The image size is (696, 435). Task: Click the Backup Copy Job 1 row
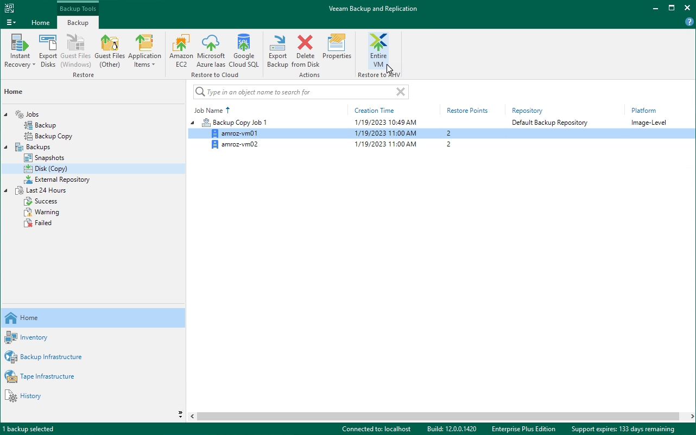tap(442, 123)
